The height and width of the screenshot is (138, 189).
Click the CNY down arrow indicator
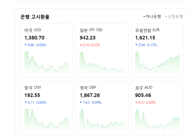pos(25,102)
